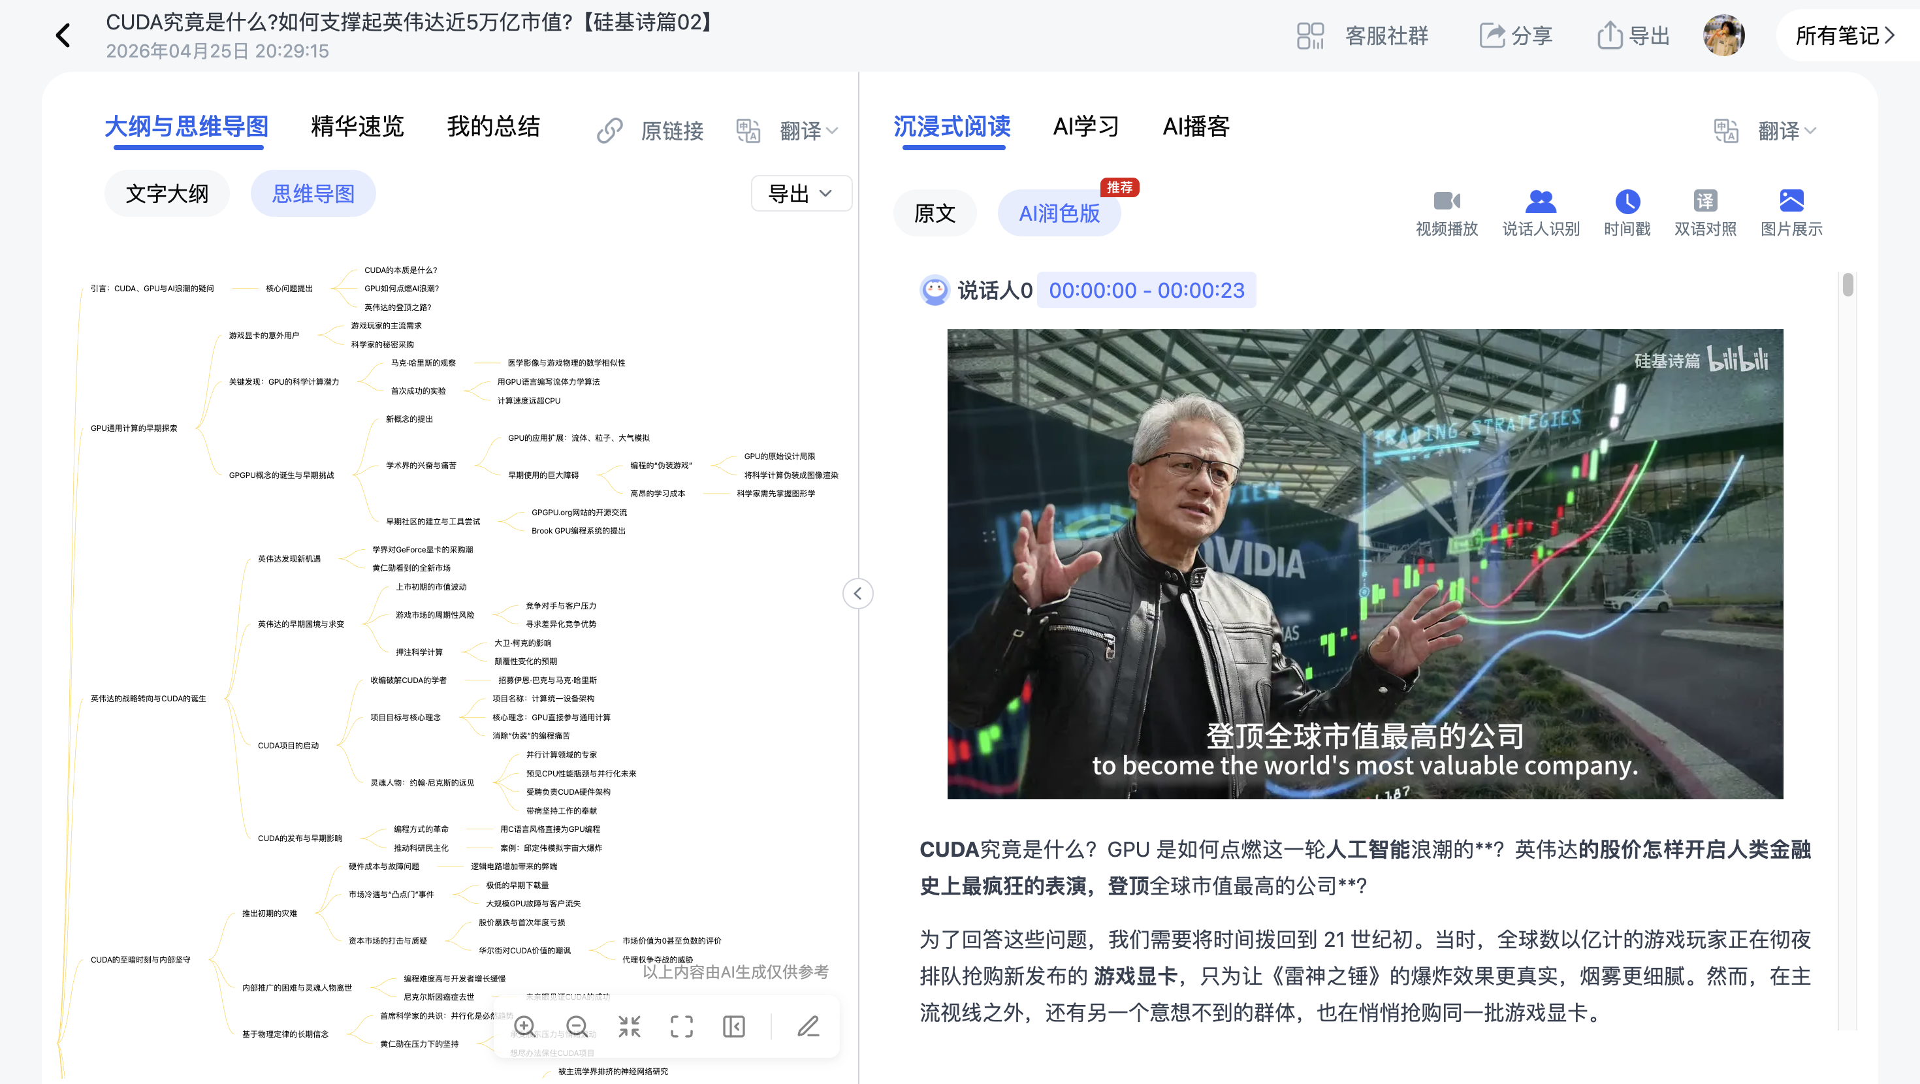Click mind map node 推出初期的灾难
Viewport: 1920px width, 1084px height.
[269, 914]
